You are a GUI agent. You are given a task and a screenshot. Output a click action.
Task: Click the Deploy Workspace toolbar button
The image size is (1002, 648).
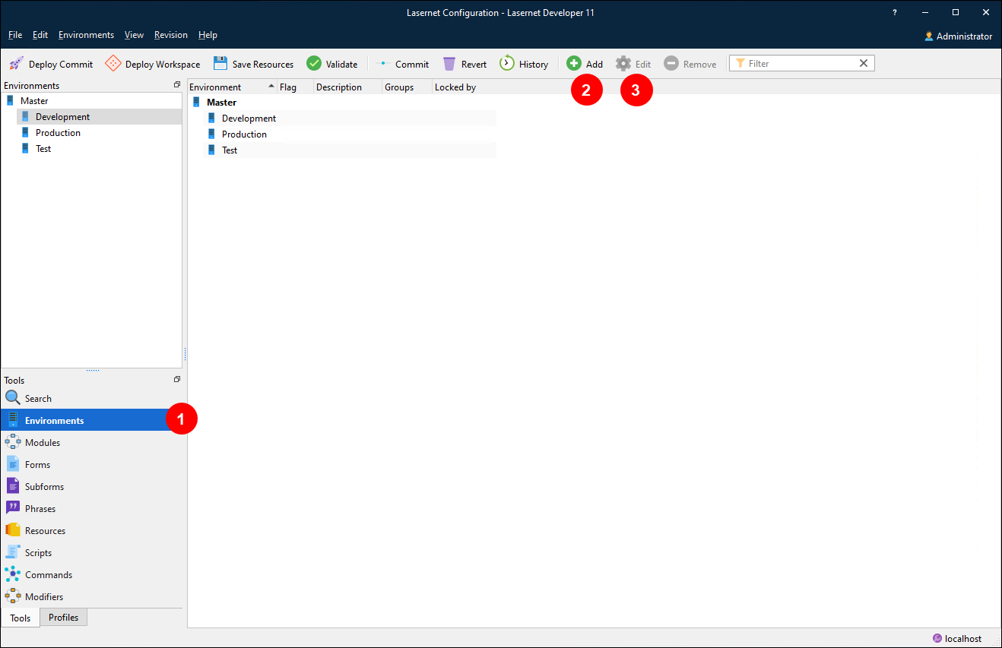[152, 64]
